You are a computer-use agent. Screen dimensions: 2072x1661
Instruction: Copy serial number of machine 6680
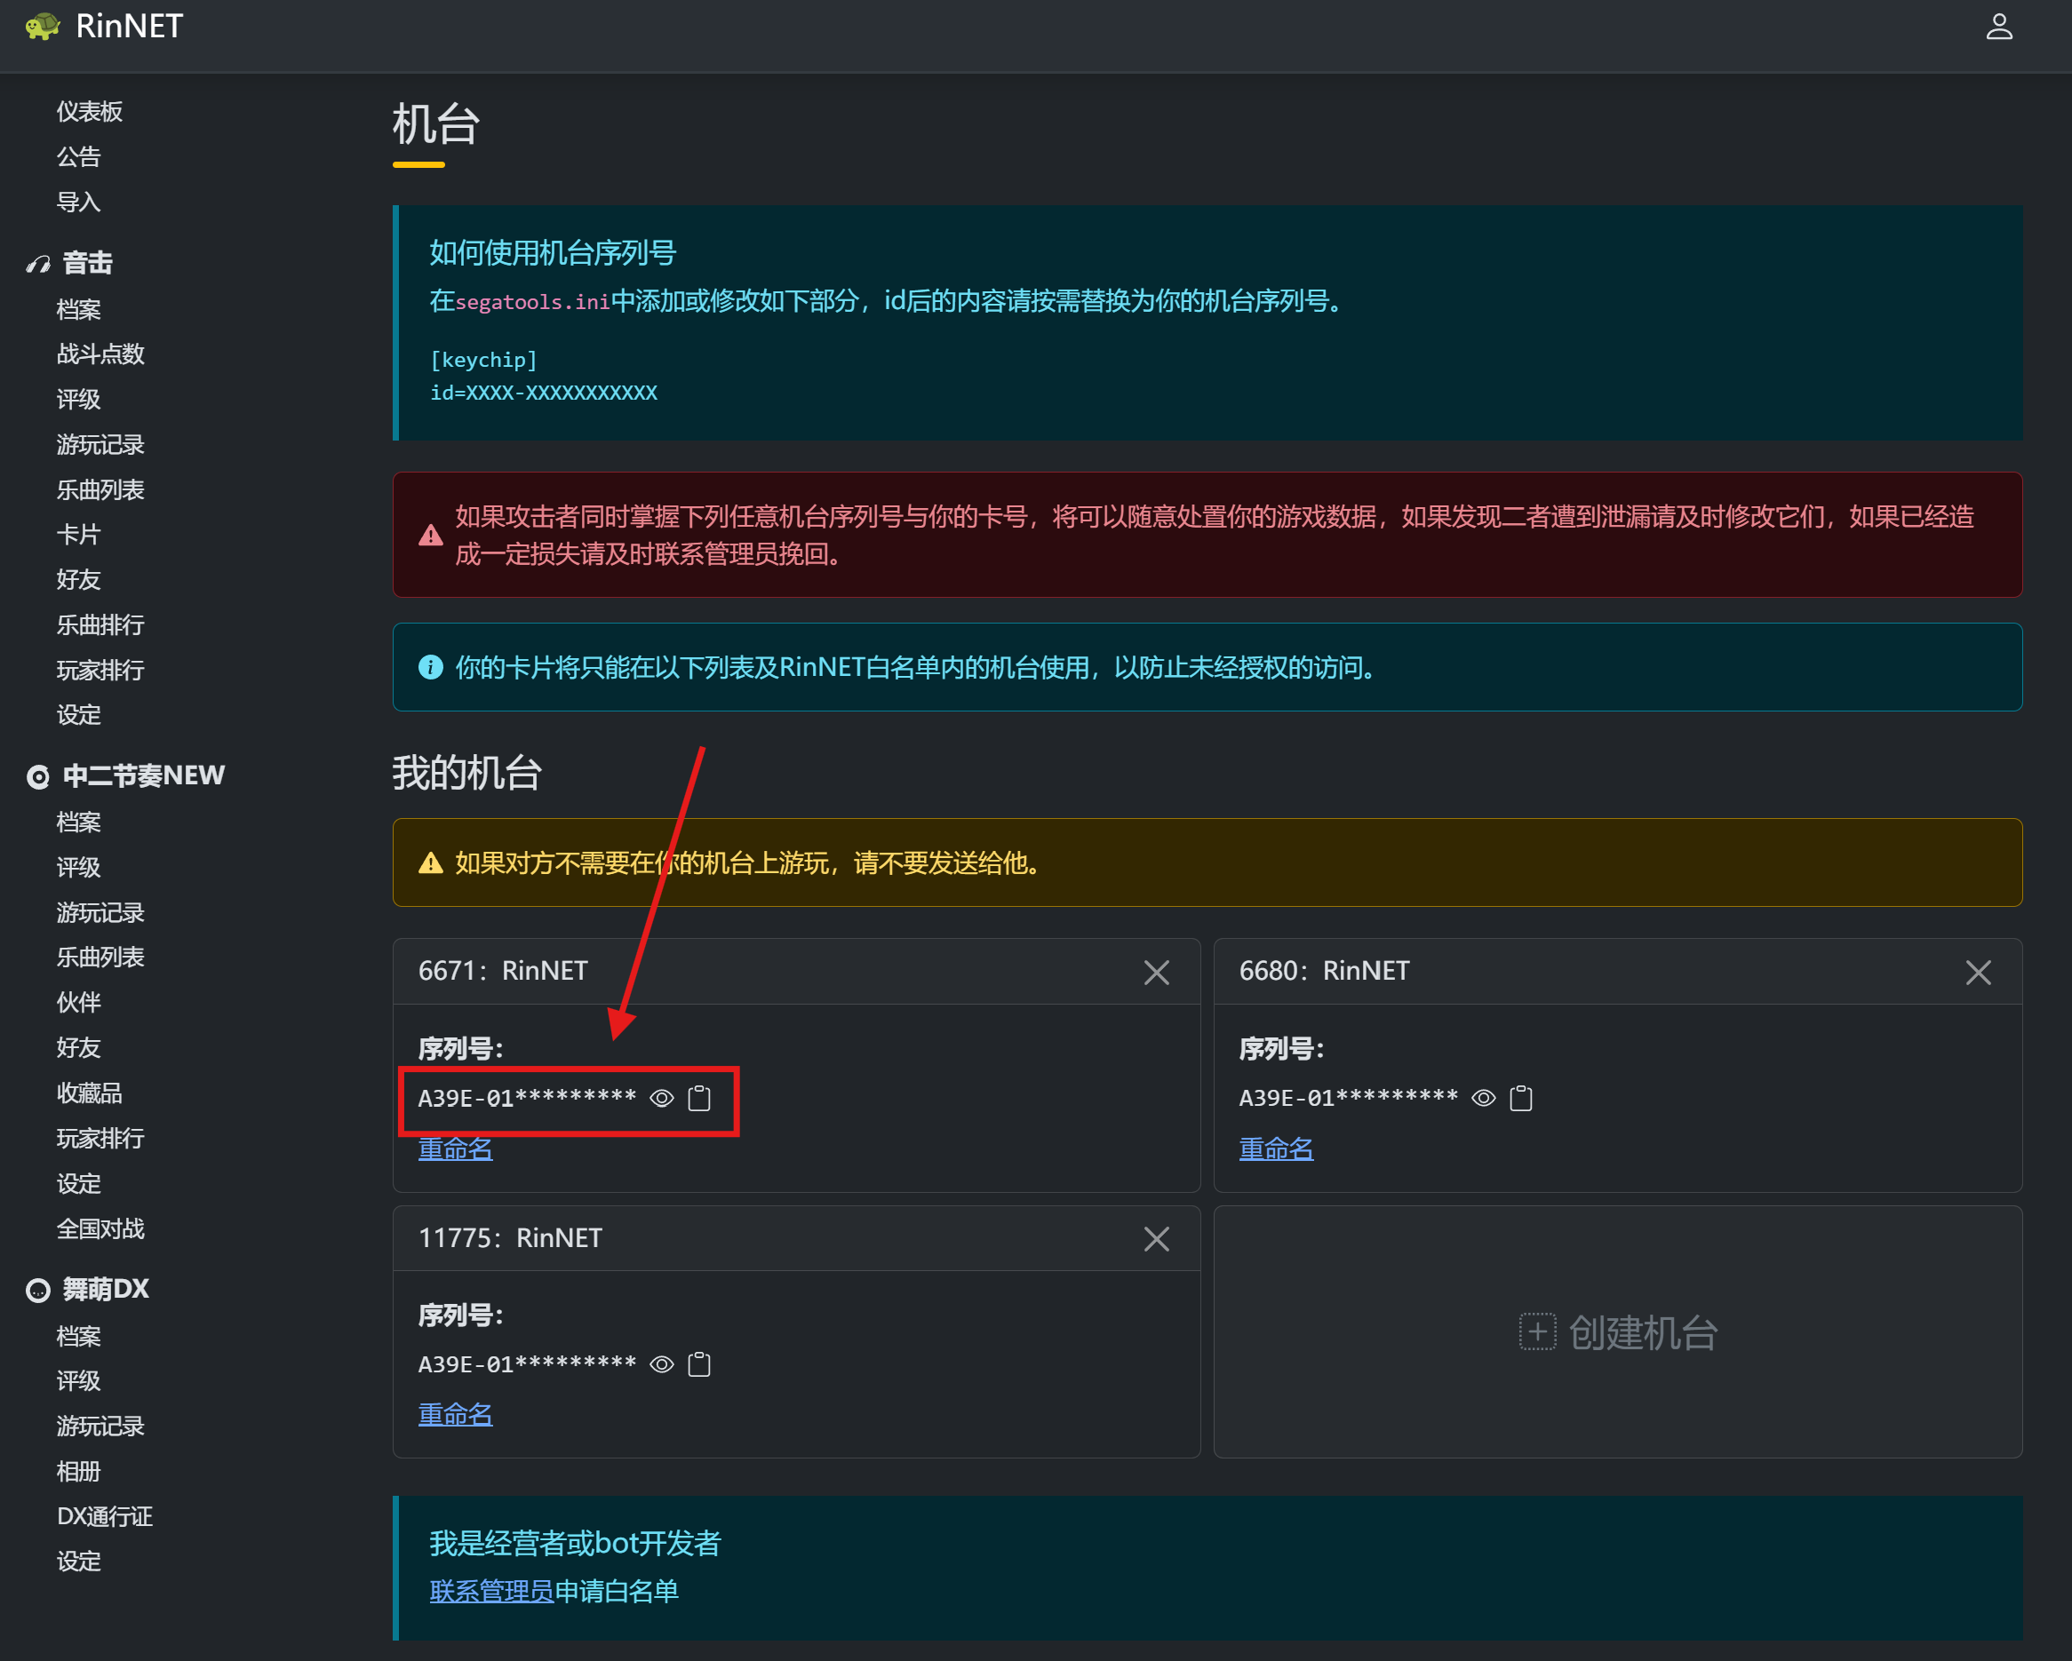tap(1520, 1098)
